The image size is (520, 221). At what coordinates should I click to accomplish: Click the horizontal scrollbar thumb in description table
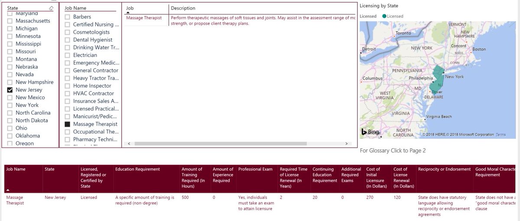(221, 143)
